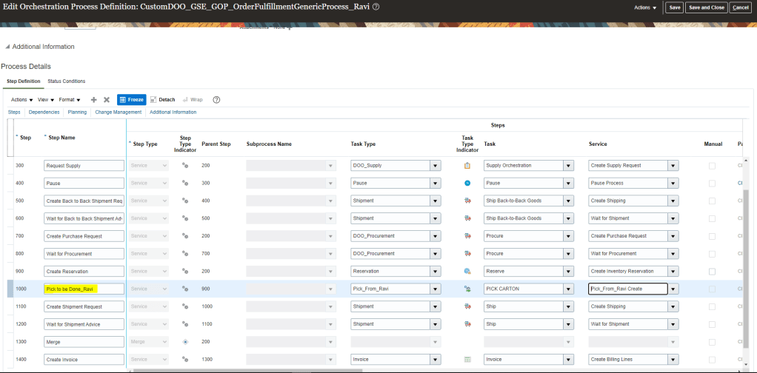
Task: Open Task Type dropdown showing Pick_From_Ravi
Action: click(435, 289)
